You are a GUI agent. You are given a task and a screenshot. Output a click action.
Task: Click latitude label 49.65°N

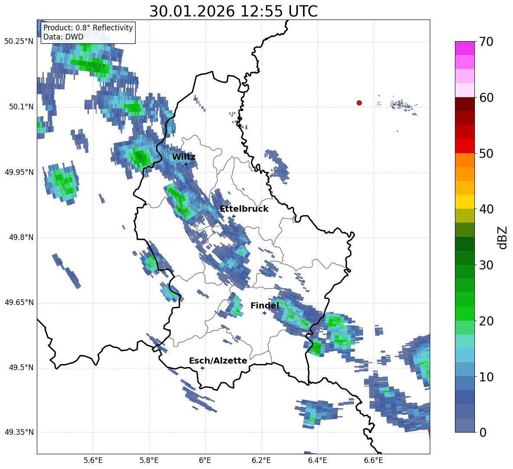coord(19,302)
